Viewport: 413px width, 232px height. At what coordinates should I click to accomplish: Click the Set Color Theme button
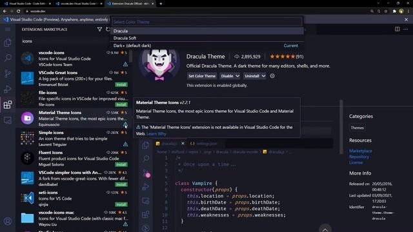(x=202, y=76)
